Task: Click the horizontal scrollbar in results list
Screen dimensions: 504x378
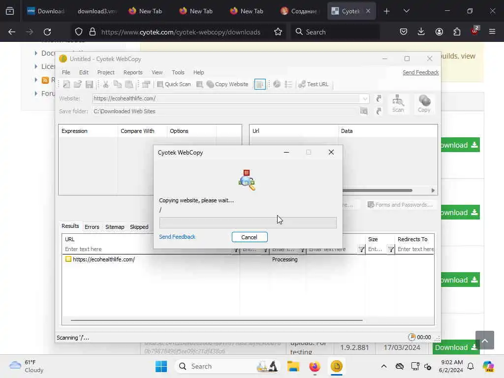Action: (217, 320)
